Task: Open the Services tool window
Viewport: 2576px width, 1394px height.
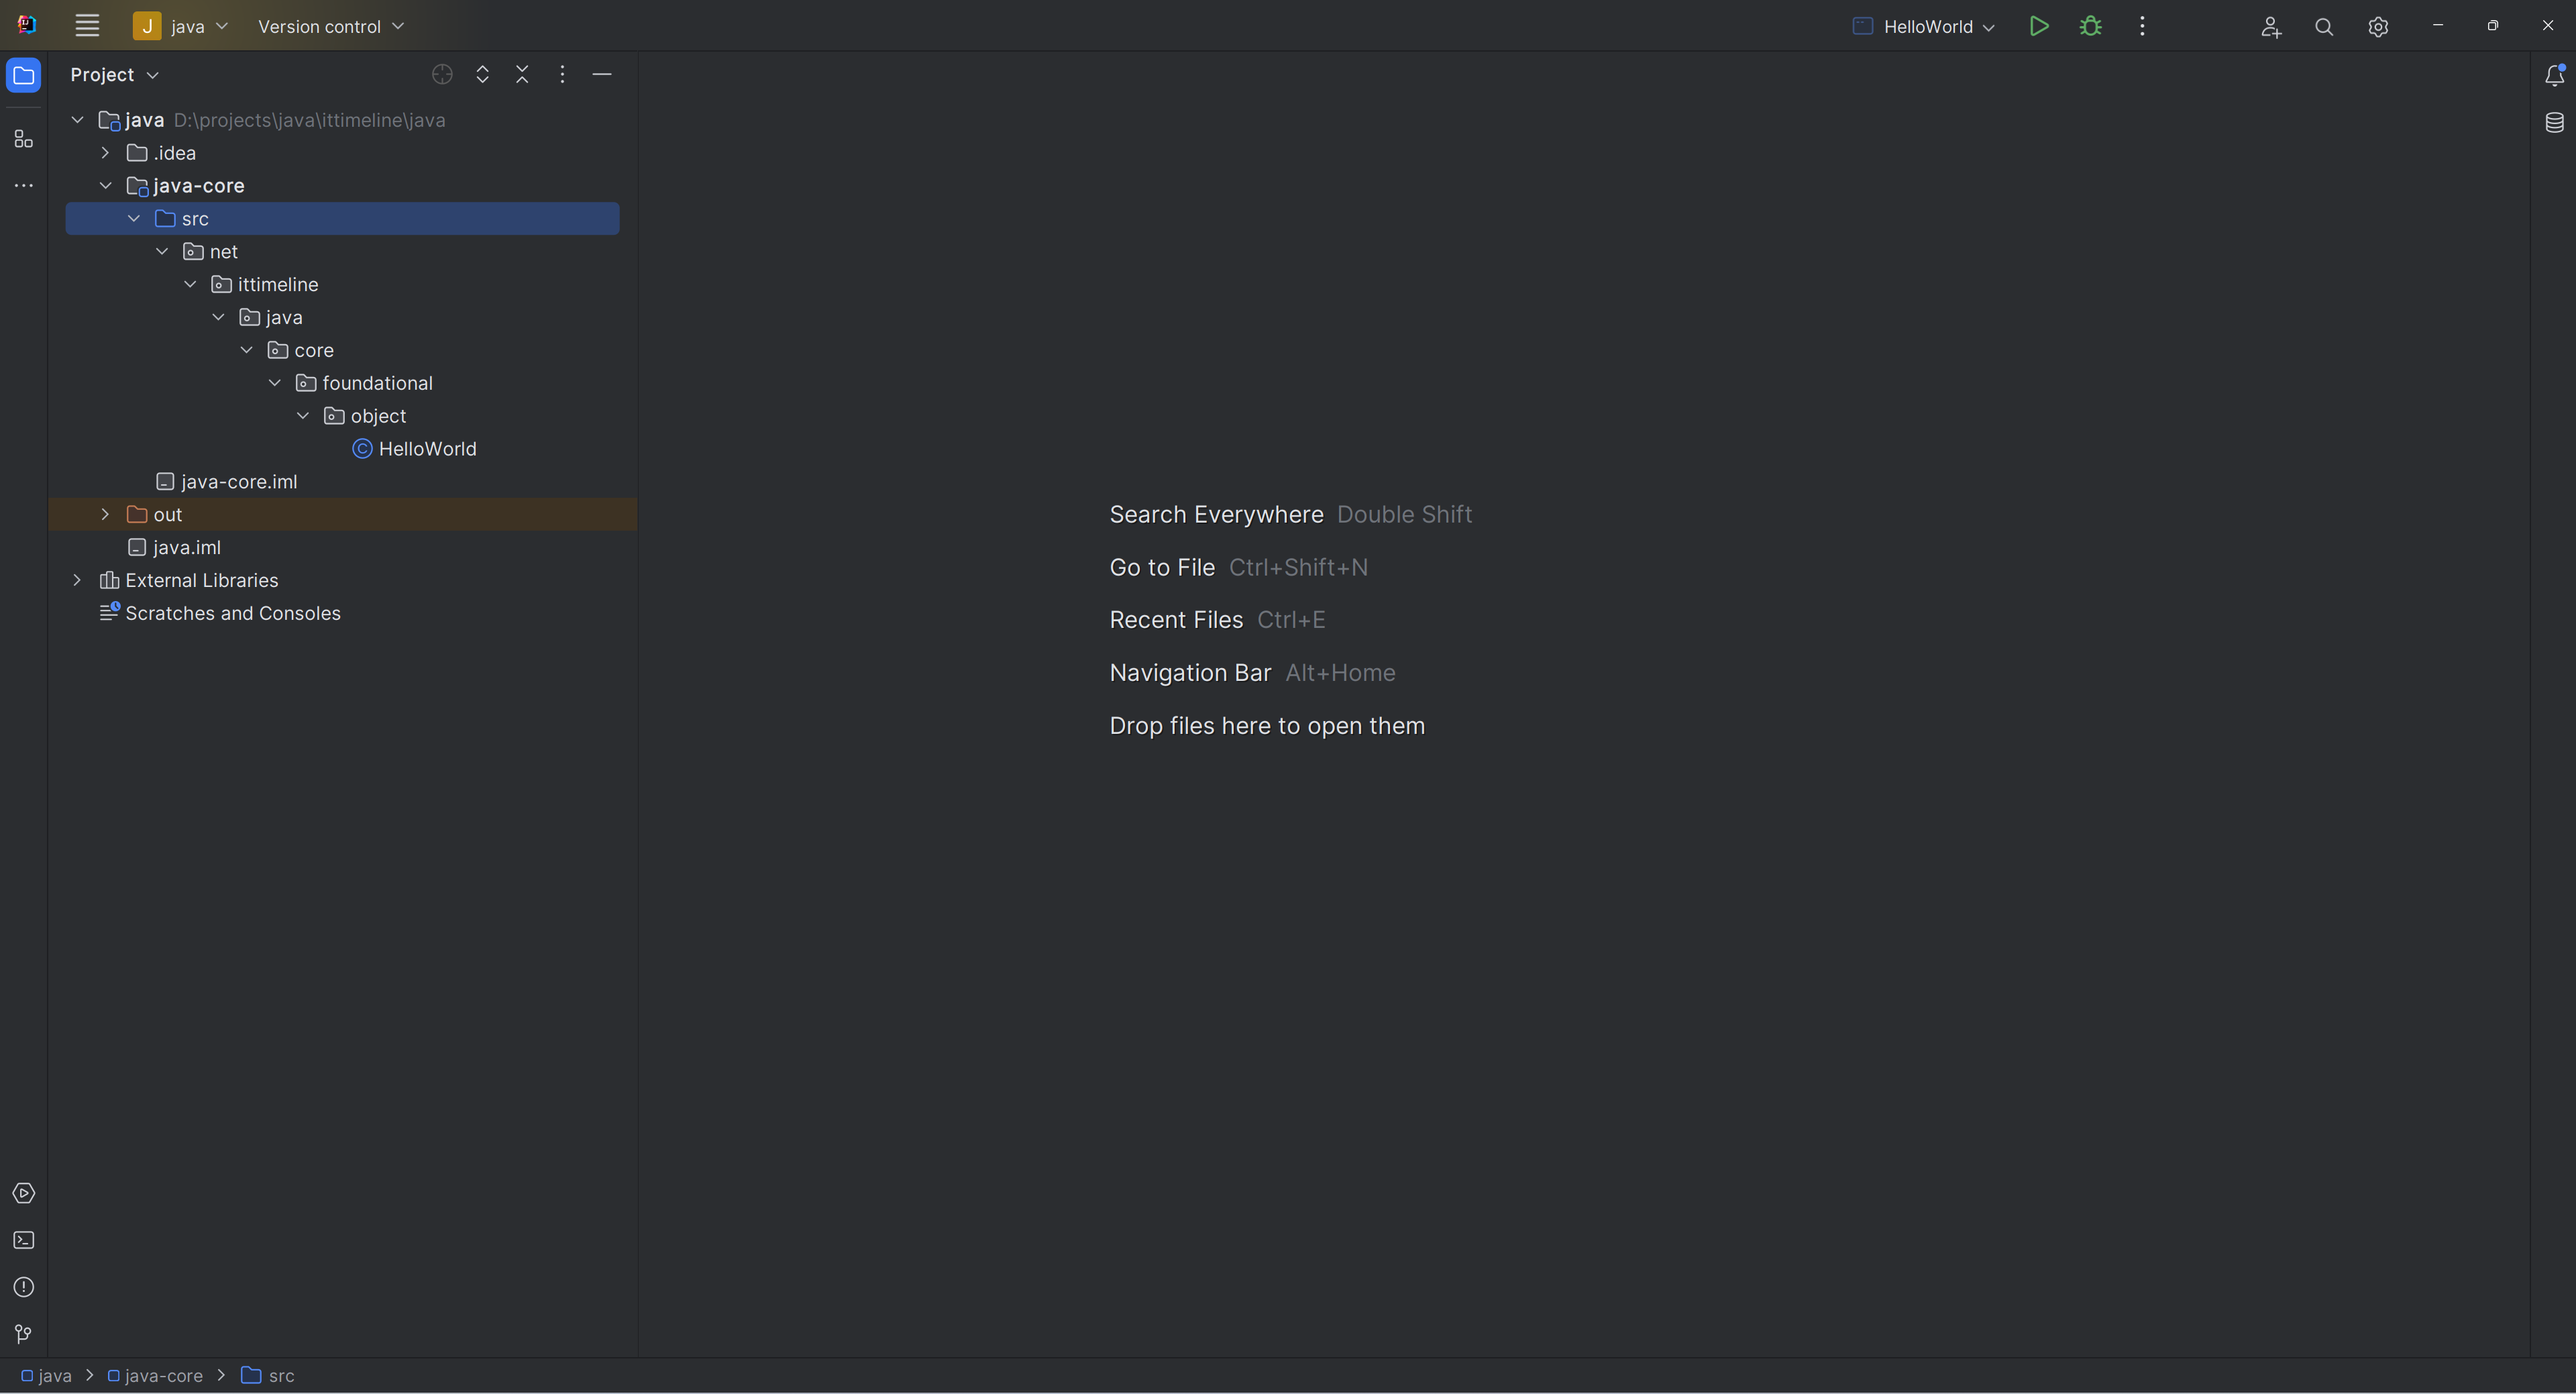Action: pos(24,1194)
